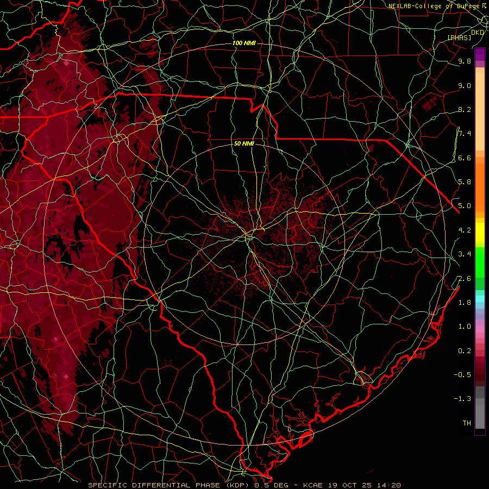The height and width of the screenshot is (489, 489).
Task: Click the 8.2 legend value
Action: (x=465, y=109)
